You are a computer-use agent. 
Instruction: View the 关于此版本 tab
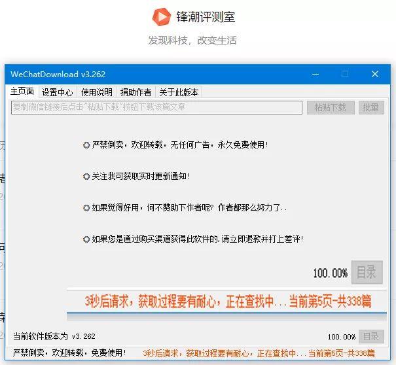[179, 92]
